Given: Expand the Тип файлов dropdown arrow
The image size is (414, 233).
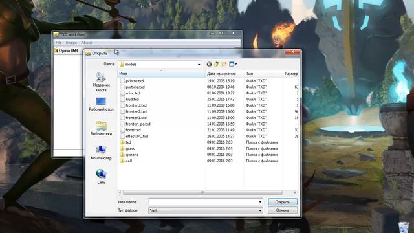Looking at the screenshot, I should coord(260,210).
